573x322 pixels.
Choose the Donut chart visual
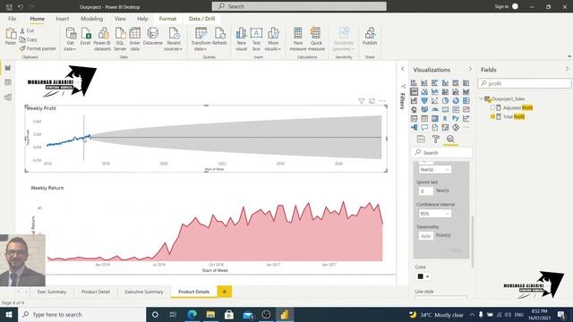tap(456, 100)
